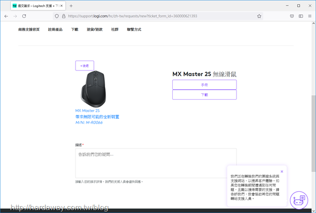Click the URL address bar
The image size is (316, 213).
[159, 16]
